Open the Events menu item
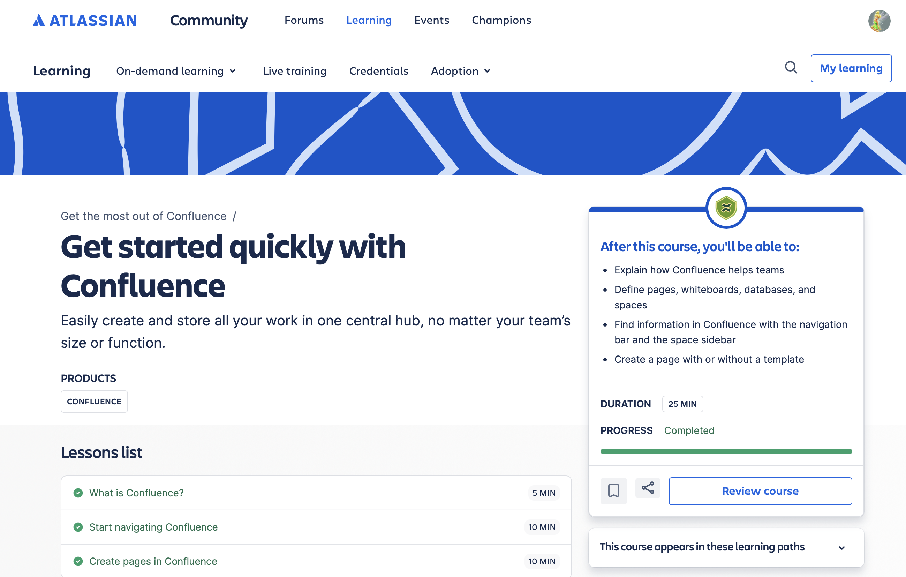 pyautogui.click(x=432, y=20)
